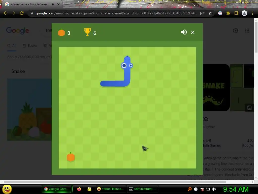The image size is (258, 194).
Task: Switch to Google Chrome taskbar button
Action: point(57,189)
